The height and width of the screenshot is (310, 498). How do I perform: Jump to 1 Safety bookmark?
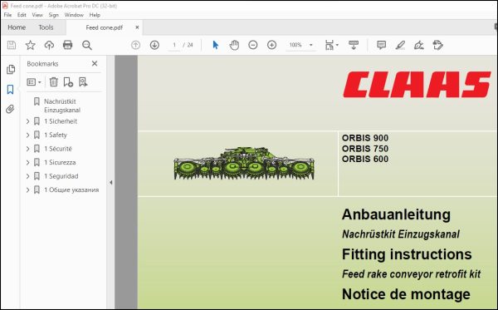pyautogui.click(x=56, y=135)
